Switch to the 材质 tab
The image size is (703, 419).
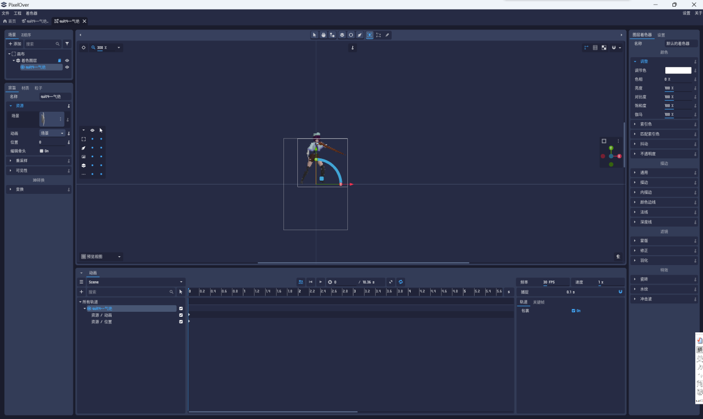[x=25, y=88]
